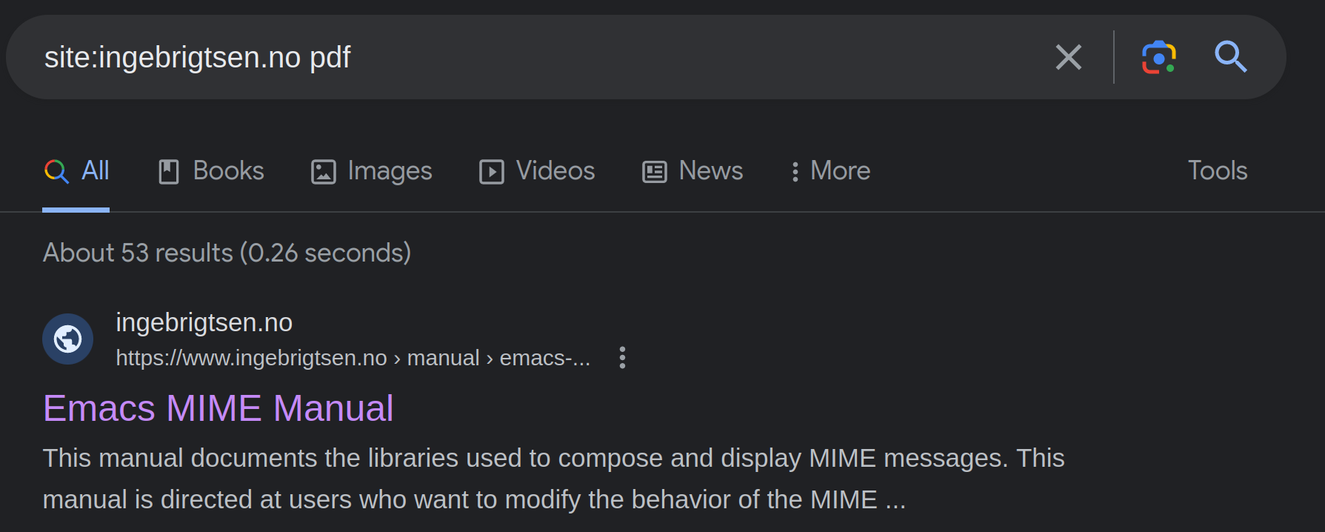Open Google Lens image search icon
Image resolution: width=1325 pixels, height=532 pixels.
(1159, 57)
